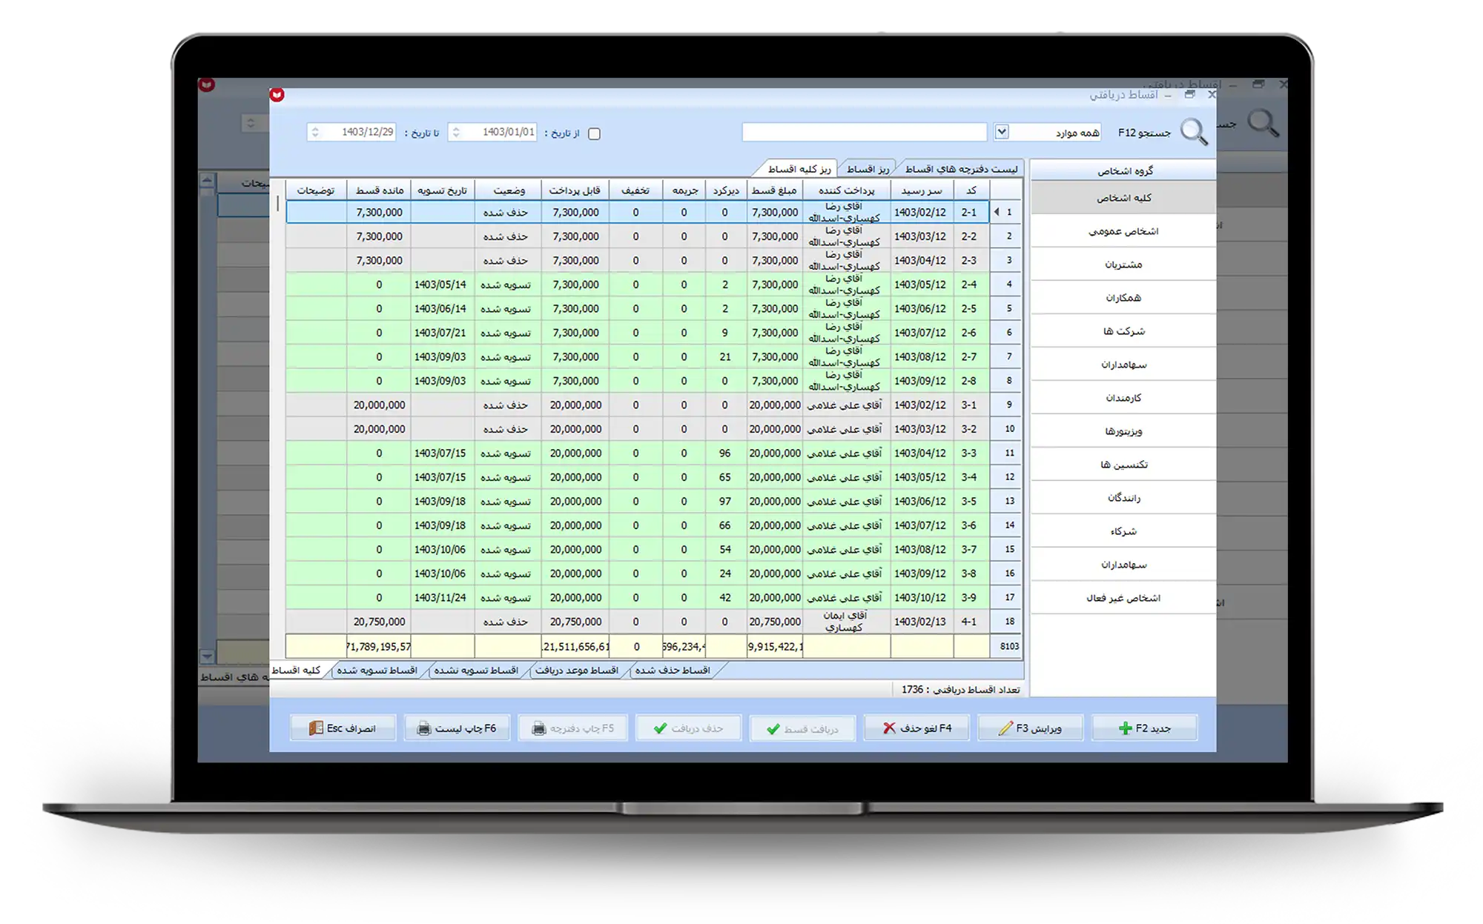The image size is (1483, 924).
Task: Click the background window scrollbar down arrow
Action: 207,657
